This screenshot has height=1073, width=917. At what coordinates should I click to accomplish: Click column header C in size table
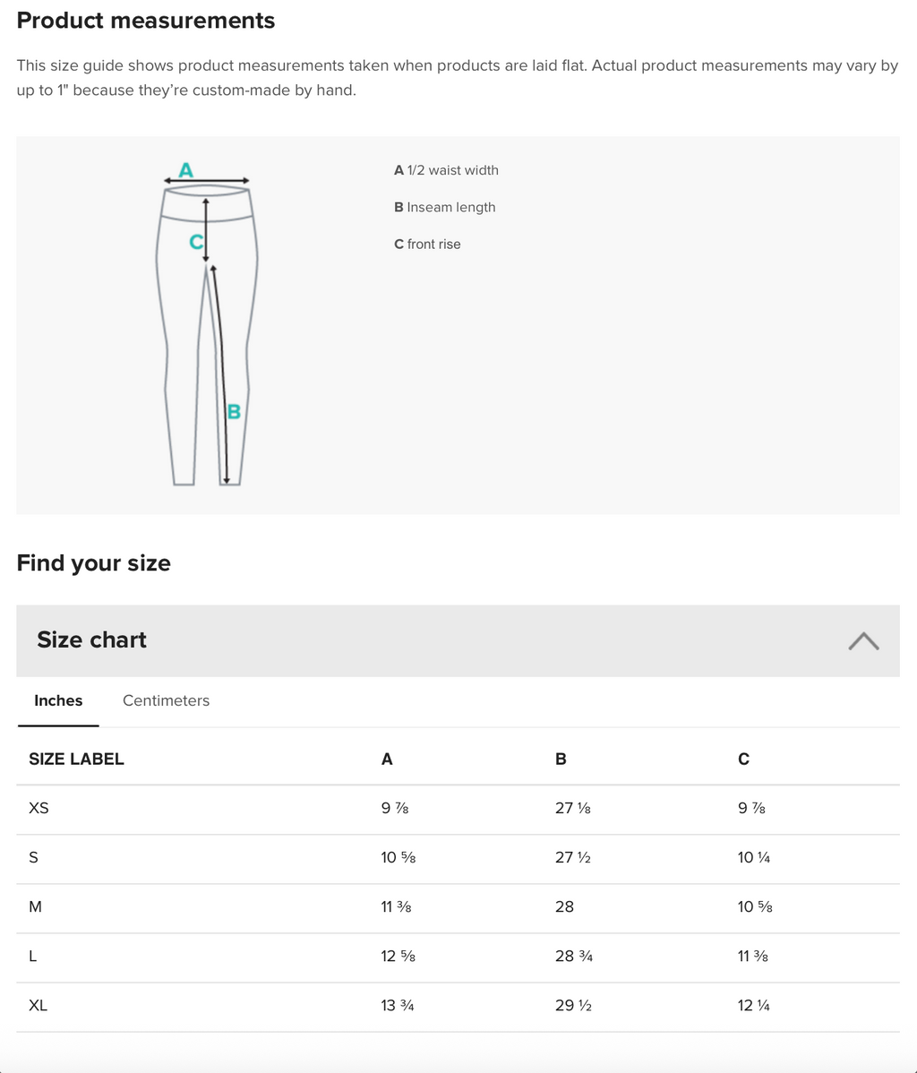[x=743, y=759]
